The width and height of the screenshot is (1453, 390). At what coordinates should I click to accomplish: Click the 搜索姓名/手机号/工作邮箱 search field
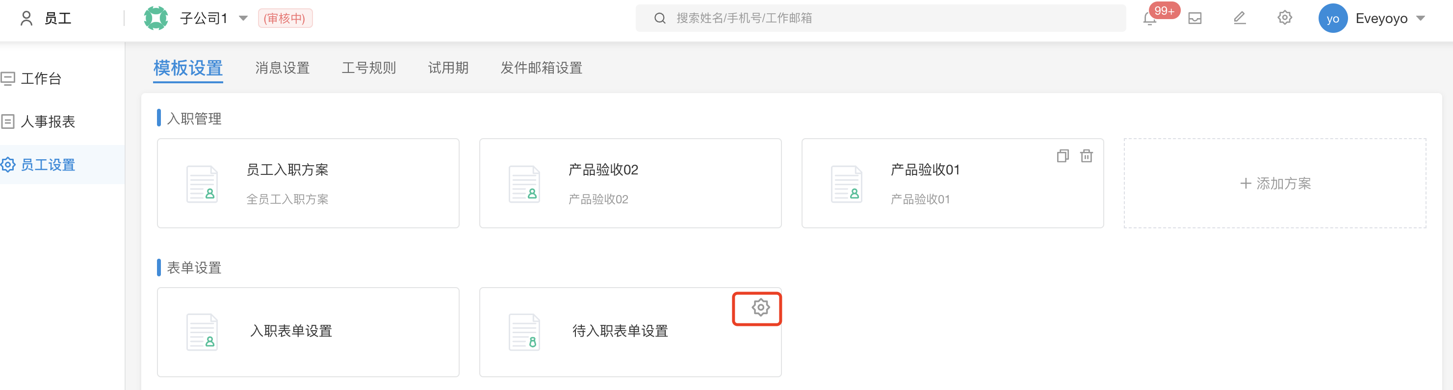pos(881,18)
